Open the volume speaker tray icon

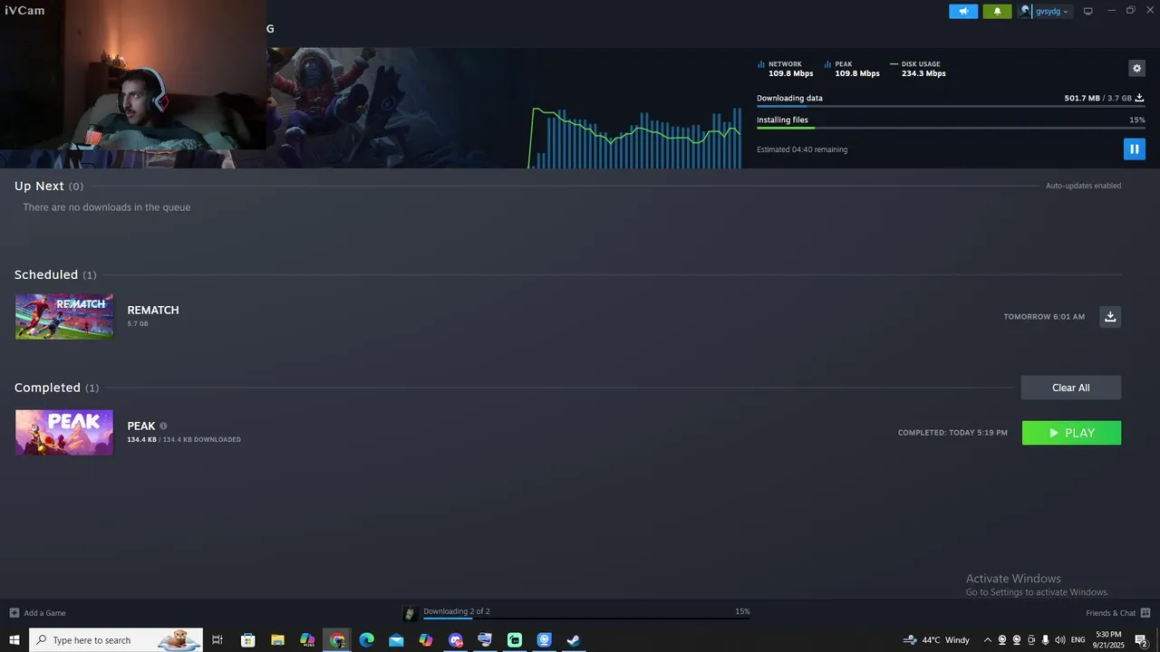click(x=1060, y=640)
